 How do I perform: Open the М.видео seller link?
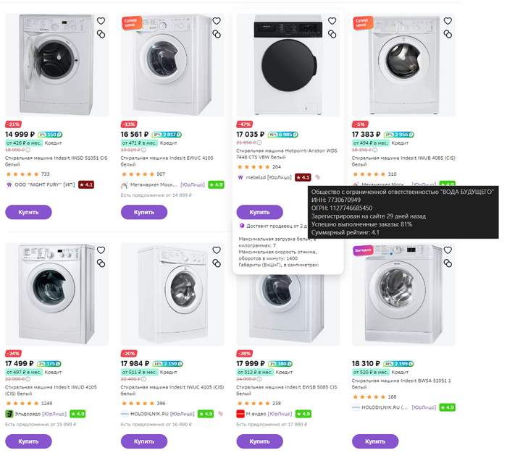(x=256, y=414)
